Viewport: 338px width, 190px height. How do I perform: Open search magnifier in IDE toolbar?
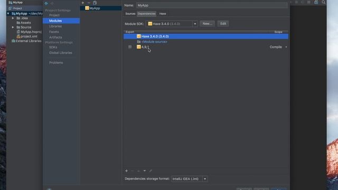click(324, 2)
